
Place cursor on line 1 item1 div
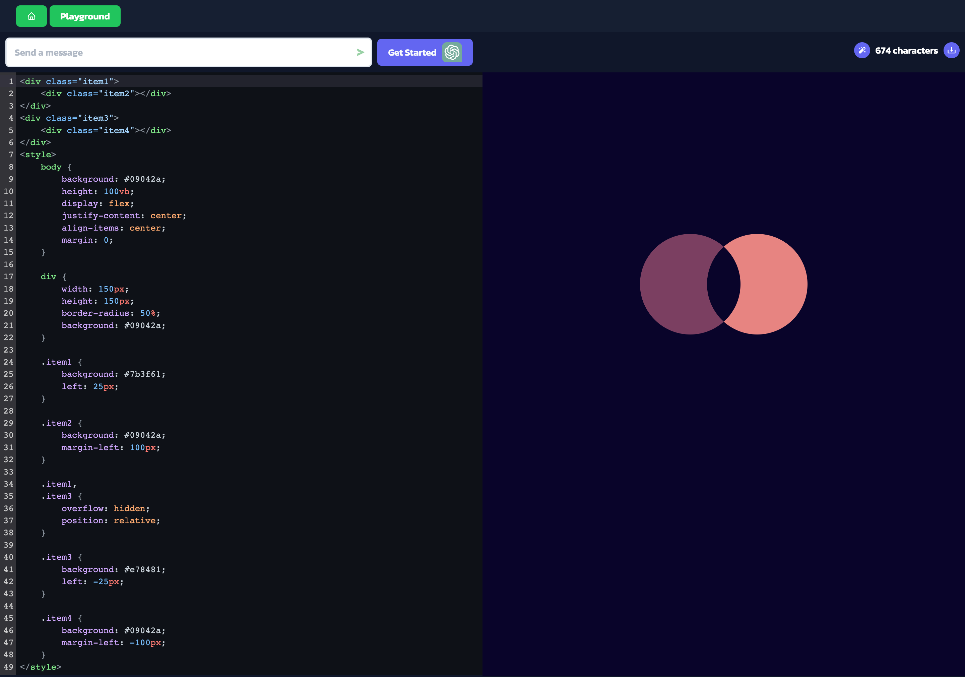[69, 81]
